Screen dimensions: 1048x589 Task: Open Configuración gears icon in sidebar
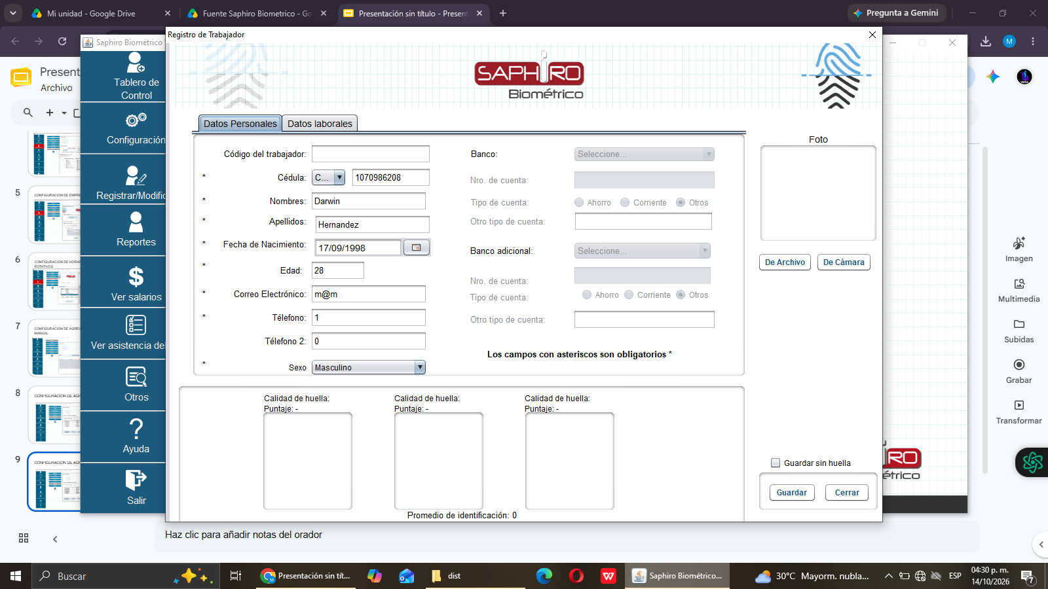[136, 120]
